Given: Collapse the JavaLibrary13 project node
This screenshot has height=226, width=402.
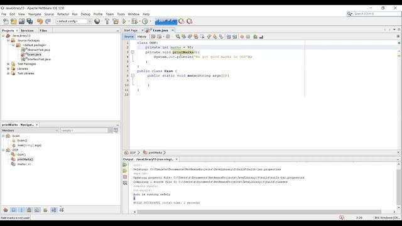Looking at the screenshot, I should coord(3,36).
